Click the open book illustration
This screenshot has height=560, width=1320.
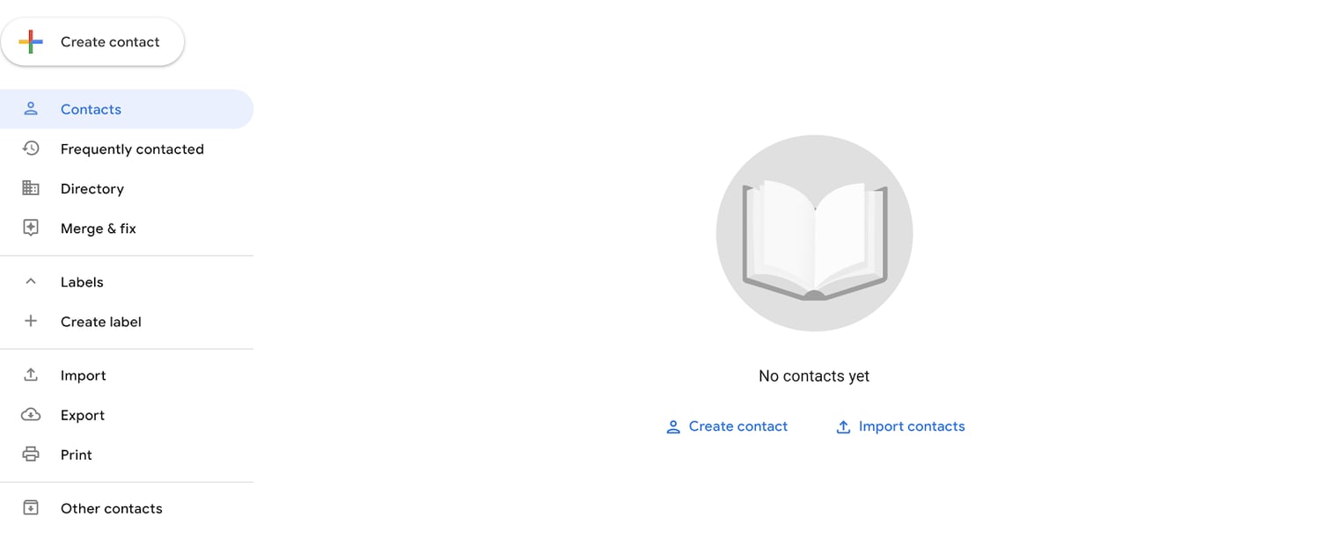[815, 233]
